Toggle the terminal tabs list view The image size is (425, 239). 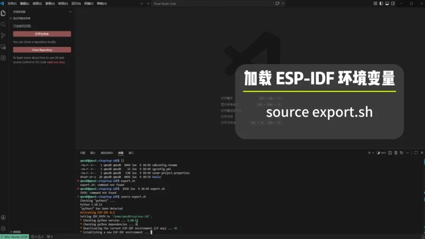coord(401,153)
